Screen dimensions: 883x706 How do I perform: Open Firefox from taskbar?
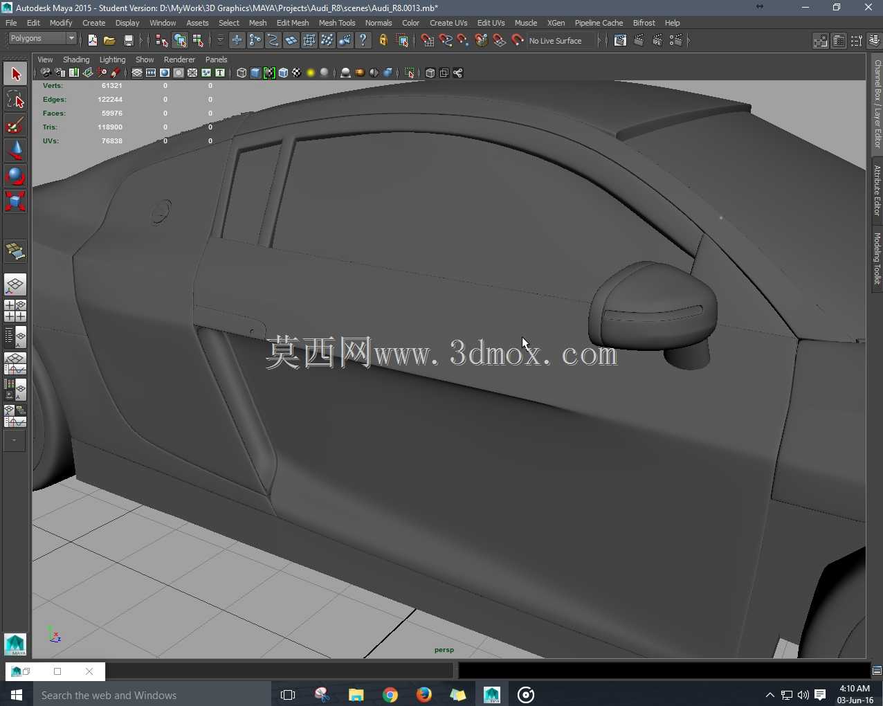[x=424, y=695]
